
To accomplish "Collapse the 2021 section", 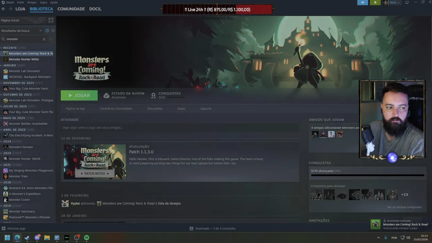I will point(1,165).
